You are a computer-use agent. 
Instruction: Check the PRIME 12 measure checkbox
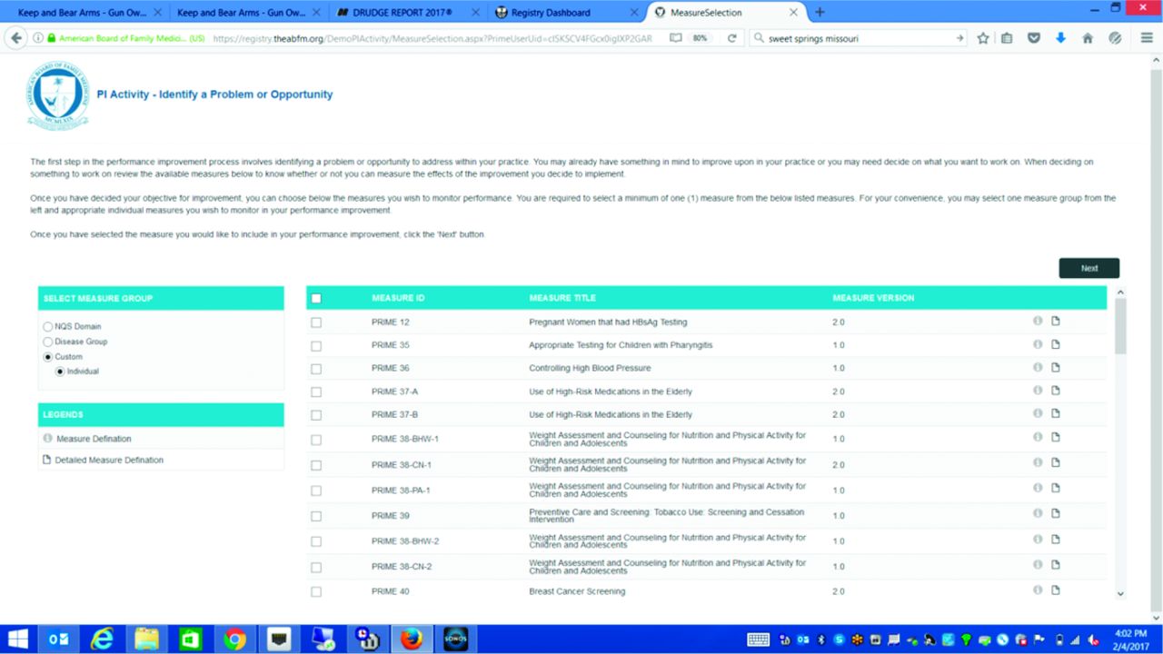316,322
